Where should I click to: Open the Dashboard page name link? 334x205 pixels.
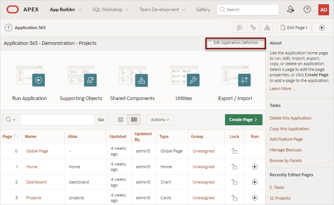pos(36,182)
